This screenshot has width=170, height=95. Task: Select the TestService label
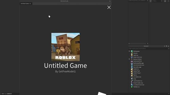136,87
